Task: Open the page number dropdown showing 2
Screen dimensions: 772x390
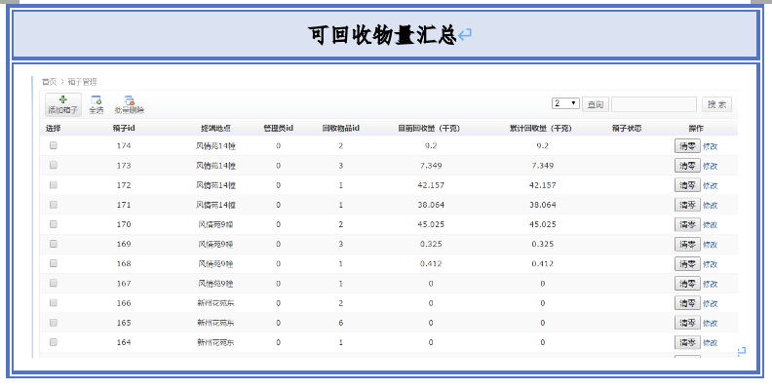Action: click(x=565, y=103)
